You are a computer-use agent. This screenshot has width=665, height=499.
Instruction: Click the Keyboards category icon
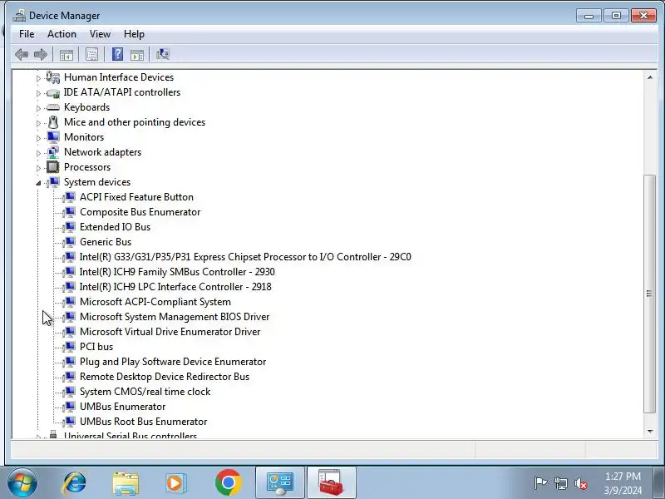pyautogui.click(x=53, y=107)
